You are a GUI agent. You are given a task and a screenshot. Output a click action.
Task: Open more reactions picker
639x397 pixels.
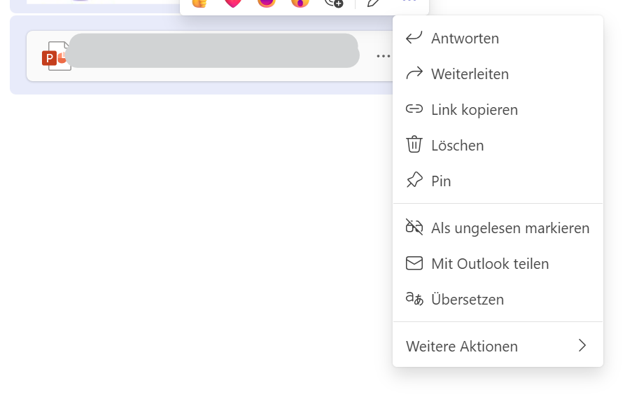coord(334,3)
